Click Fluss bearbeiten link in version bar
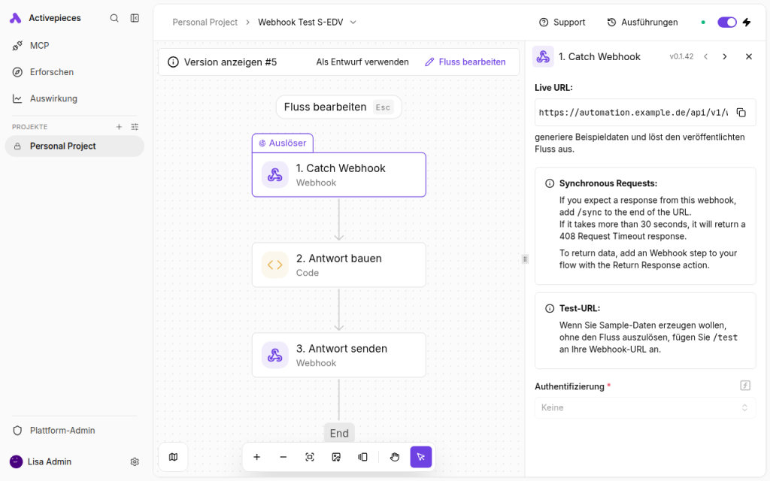 click(465, 62)
